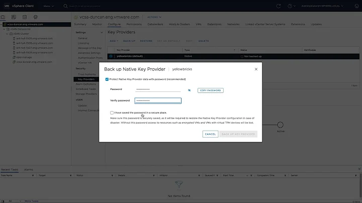
Task: Switch to the Networks tab
Action: pos(233,24)
